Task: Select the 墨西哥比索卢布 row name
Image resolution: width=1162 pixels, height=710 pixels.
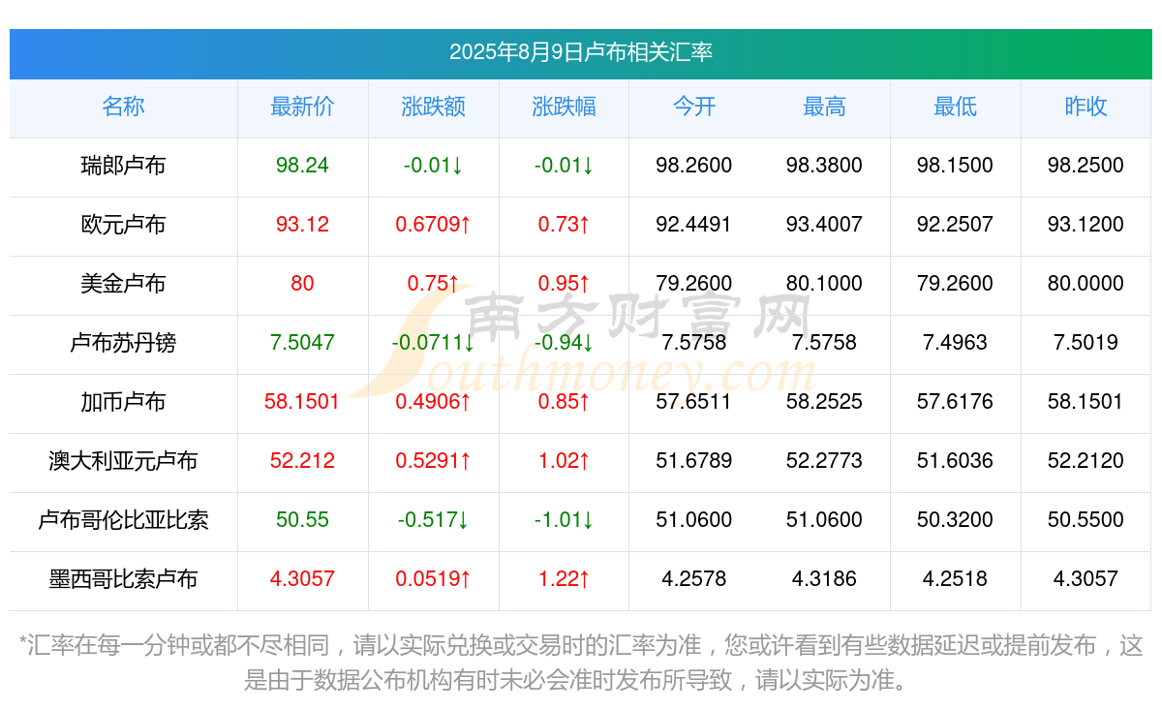Action: coord(124,579)
